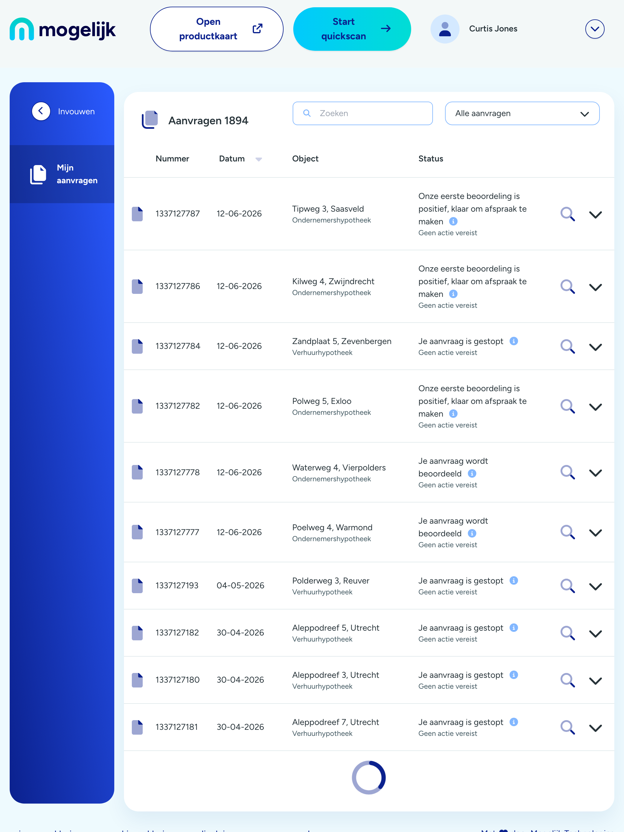
Task: Focus the Zoeken search field
Action: 362,113
